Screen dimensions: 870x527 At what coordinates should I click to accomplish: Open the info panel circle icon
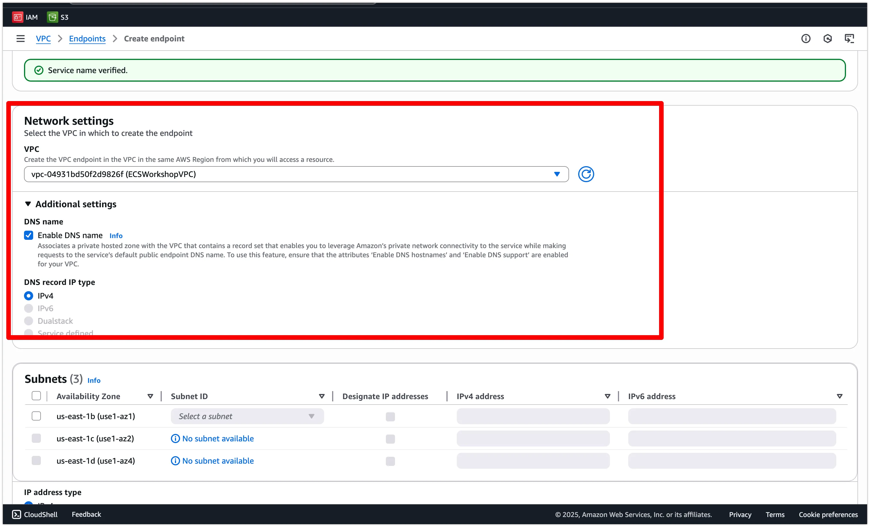(x=805, y=39)
